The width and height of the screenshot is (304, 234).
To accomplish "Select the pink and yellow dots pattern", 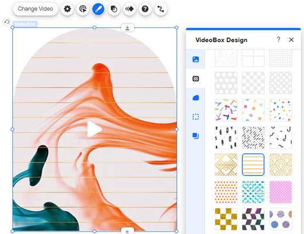I will click(226, 192).
